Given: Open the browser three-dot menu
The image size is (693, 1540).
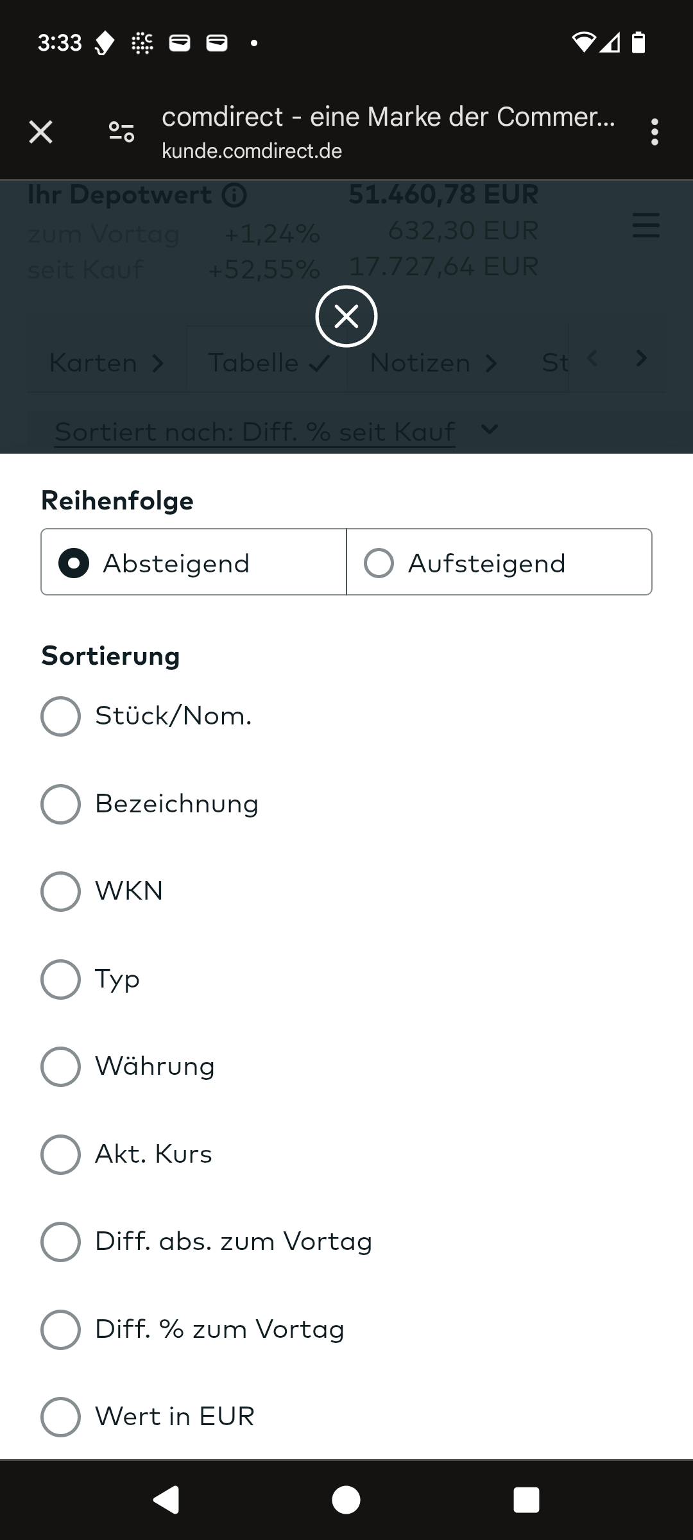Looking at the screenshot, I should tap(654, 132).
